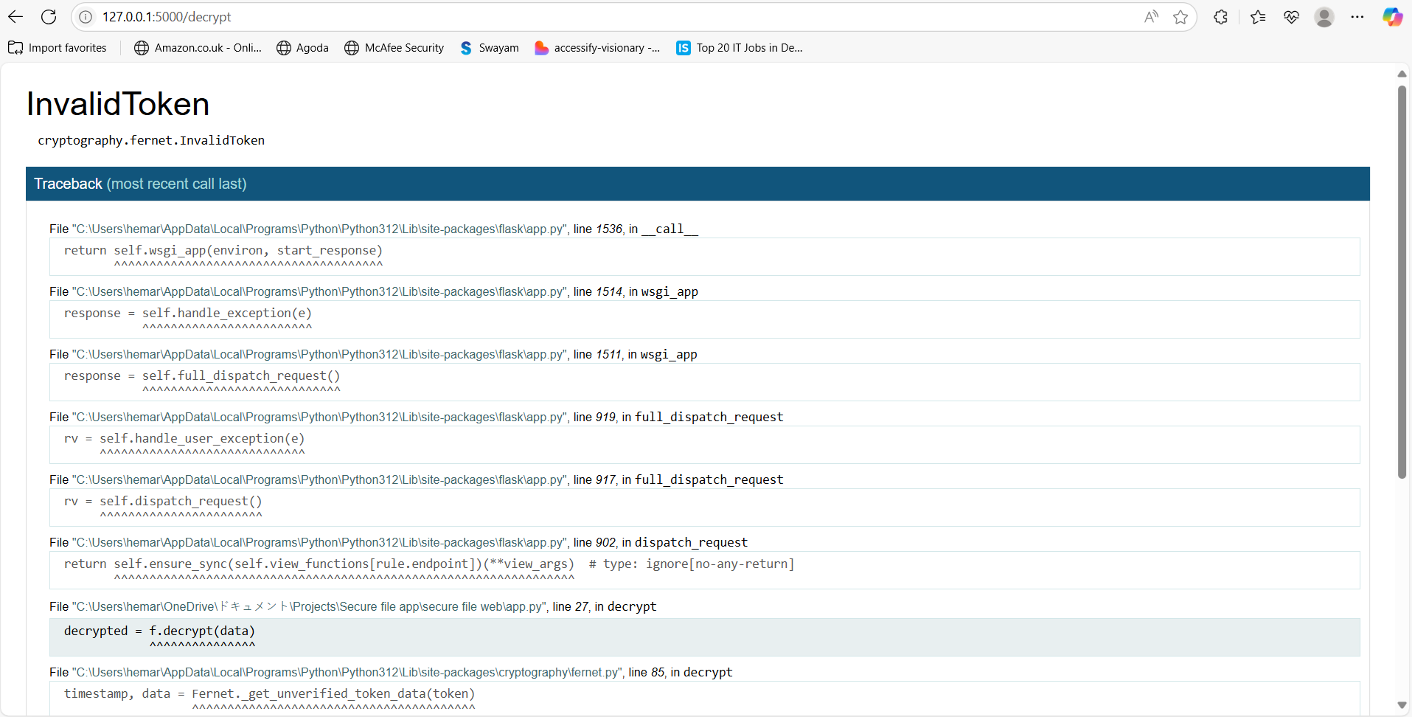View site information icon in address bar
The height and width of the screenshot is (717, 1412).
click(x=86, y=16)
